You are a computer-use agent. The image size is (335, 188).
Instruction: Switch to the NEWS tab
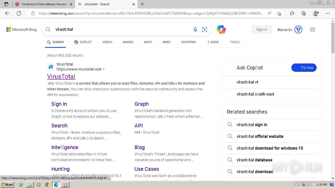(x=166, y=42)
